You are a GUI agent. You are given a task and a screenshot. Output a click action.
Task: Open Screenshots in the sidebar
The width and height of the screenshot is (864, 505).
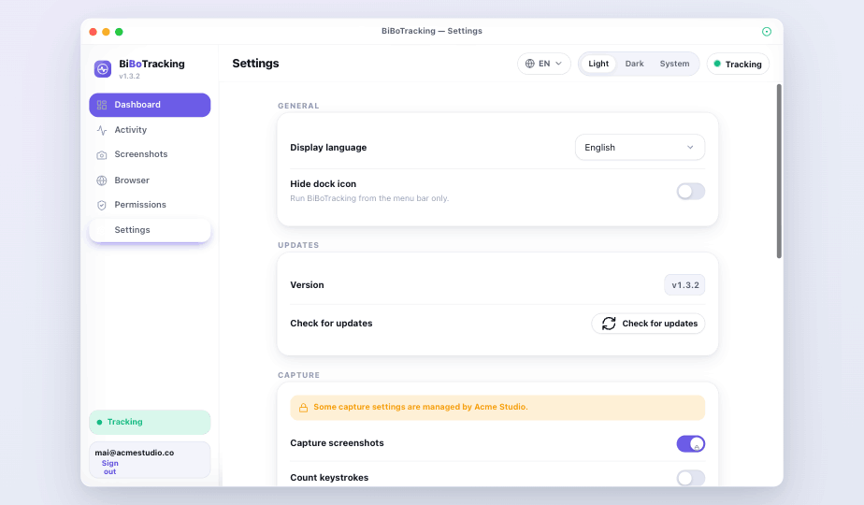(150, 154)
